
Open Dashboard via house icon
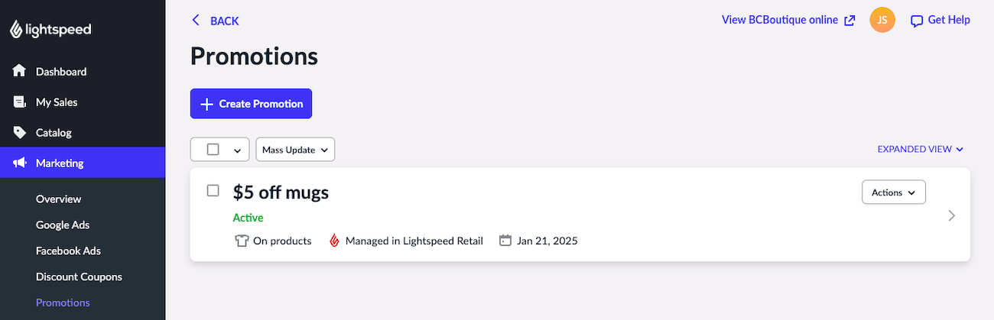pyautogui.click(x=20, y=72)
